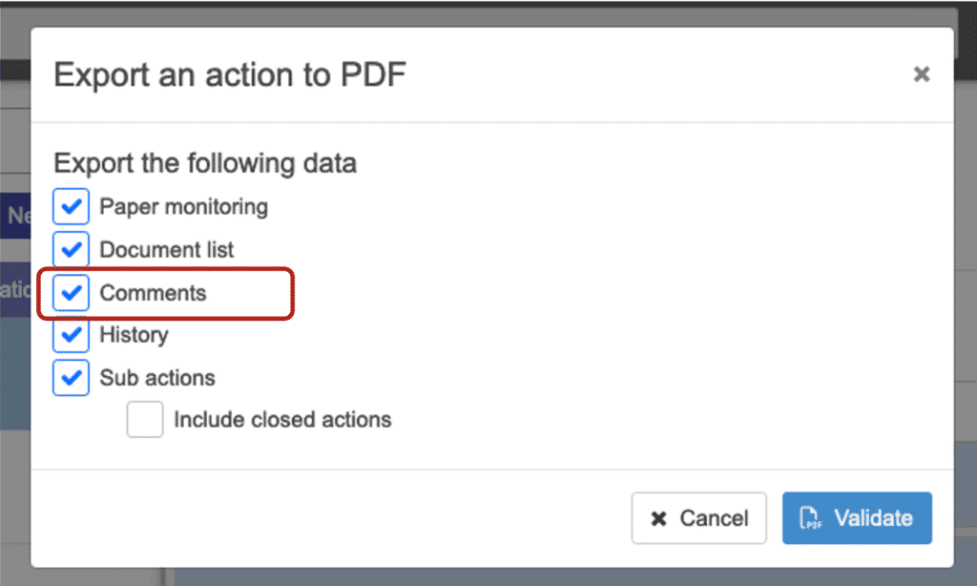Screen dimensions: 977x586
Task: Enable Include closed actions checkbox
Action: [145, 420]
